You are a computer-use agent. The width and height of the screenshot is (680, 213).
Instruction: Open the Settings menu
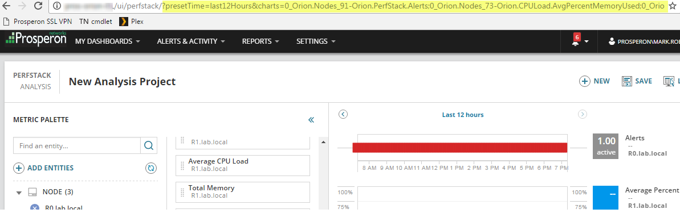click(316, 41)
